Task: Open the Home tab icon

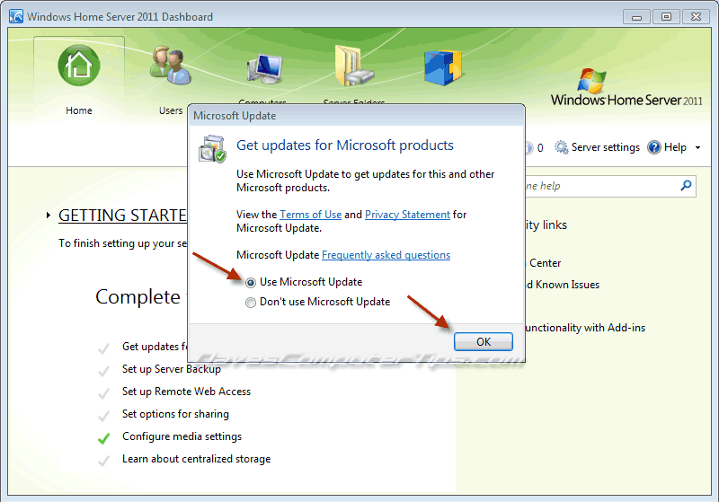Action: click(79, 66)
